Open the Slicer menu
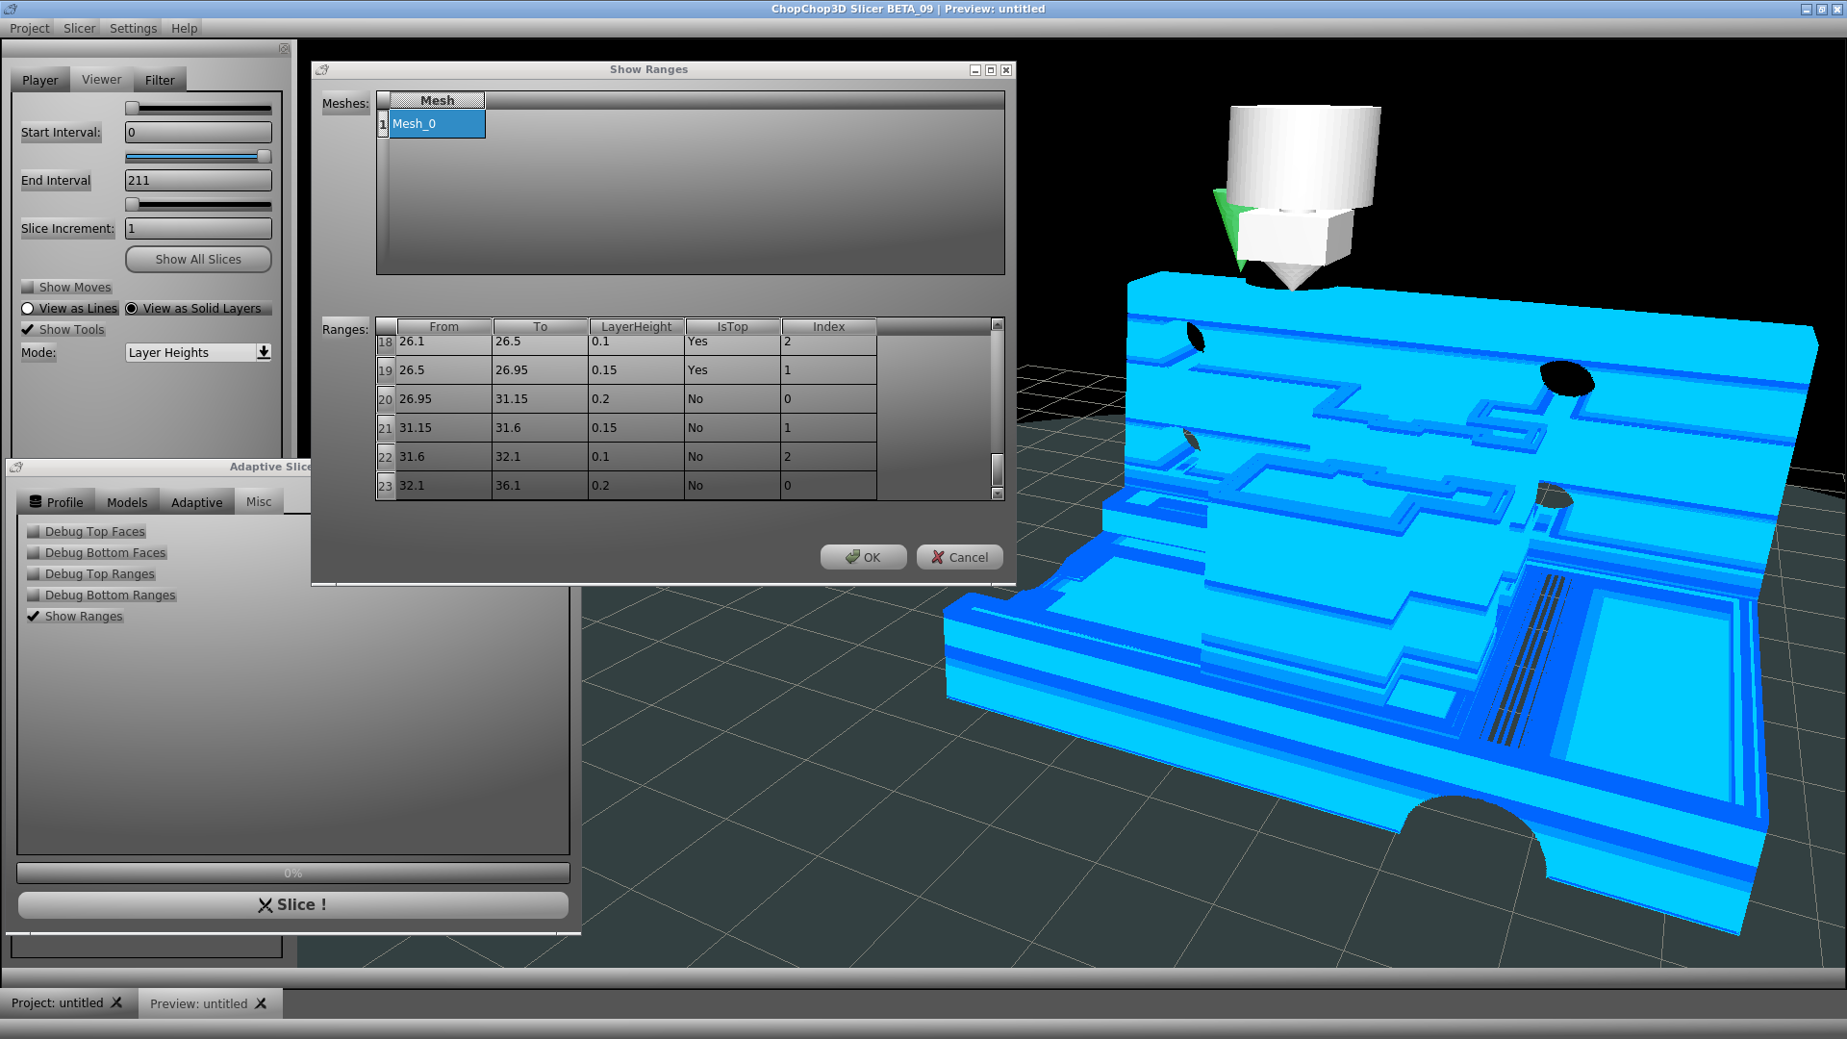1847x1039 pixels. pos(79,28)
